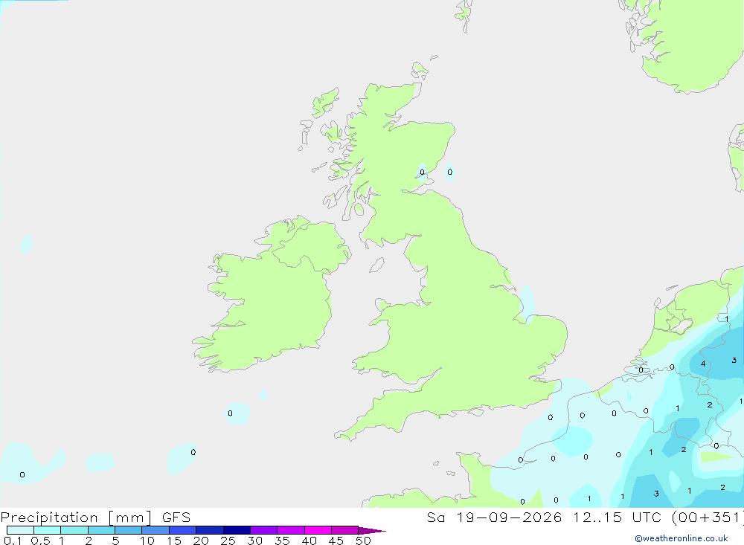Click the royal blue 10–15 mm legend swatch
Image resolution: width=744 pixels, height=545 pixels.
pyautogui.click(x=155, y=530)
